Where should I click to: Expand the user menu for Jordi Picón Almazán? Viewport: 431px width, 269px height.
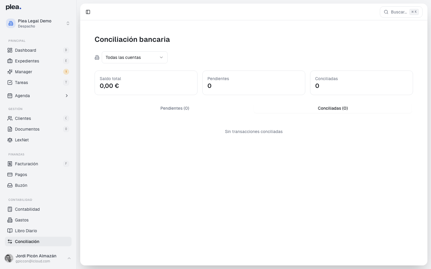69,258
